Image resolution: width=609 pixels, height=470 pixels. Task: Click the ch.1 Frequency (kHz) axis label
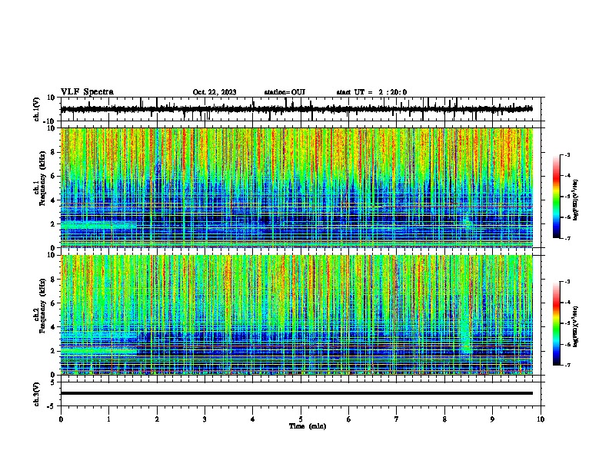pyautogui.click(x=42, y=178)
